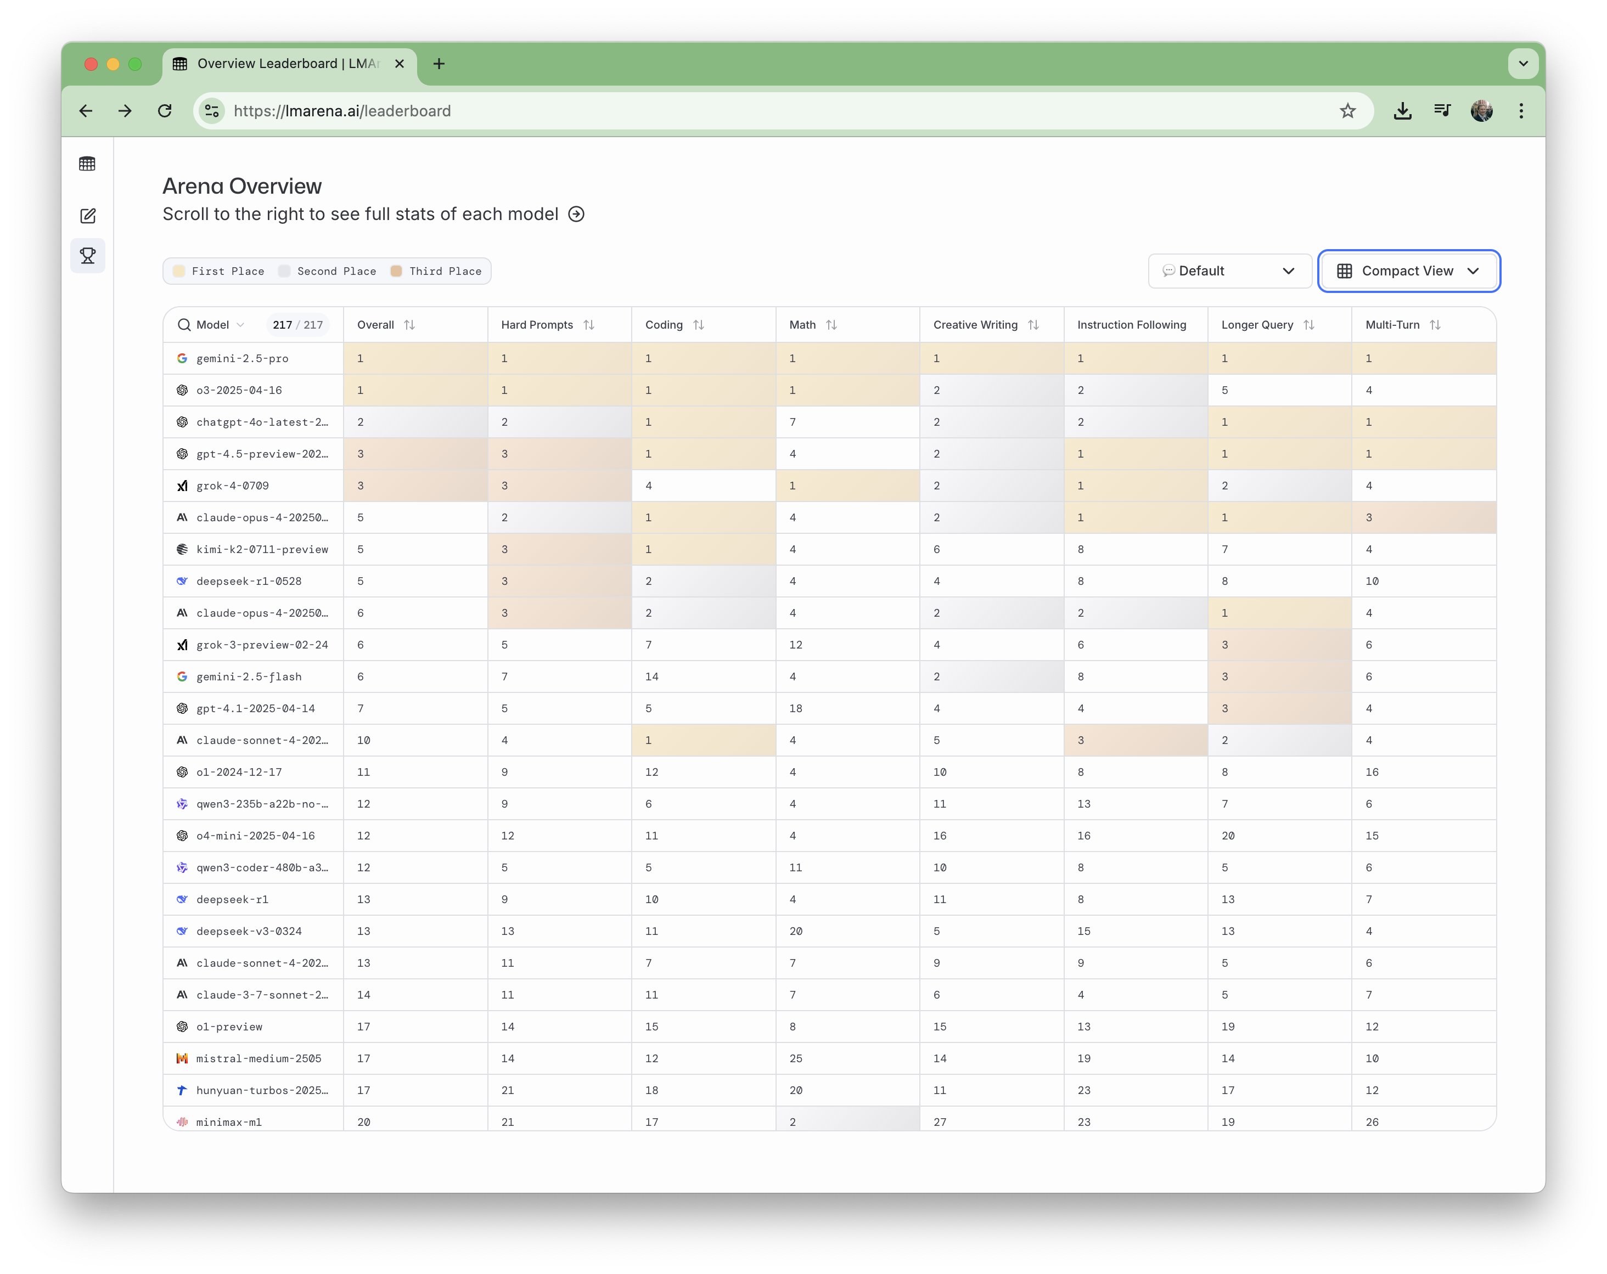Sort the Multi-Turn column
This screenshot has width=1607, height=1274.
1436,325
